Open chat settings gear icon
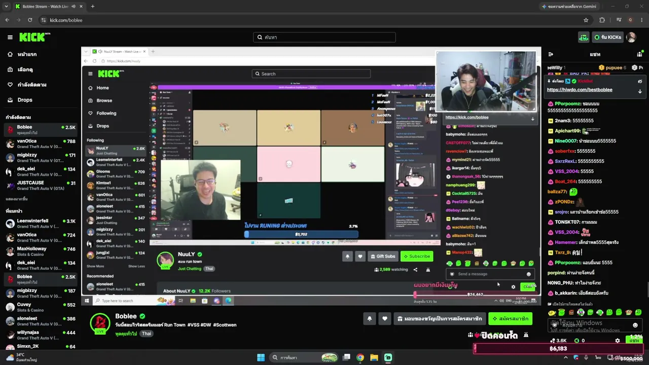The width and height of the screenshot is (649, 365). [x=617, y=341]
